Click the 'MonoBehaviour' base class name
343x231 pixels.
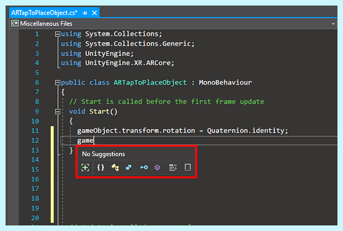pyautogui.click(x=225, y=82)
